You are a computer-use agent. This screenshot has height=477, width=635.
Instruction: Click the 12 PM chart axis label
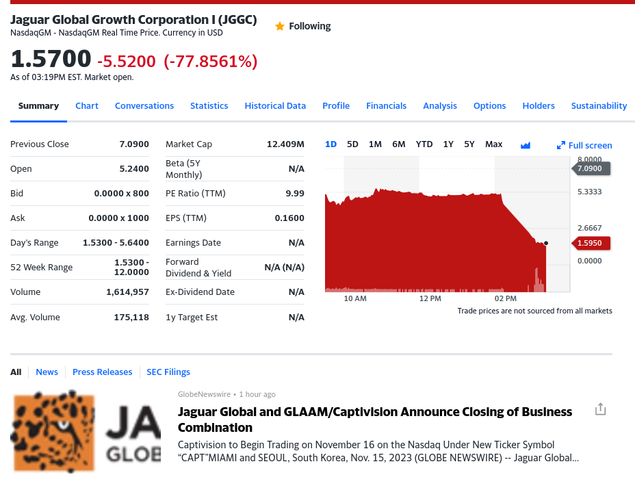point(430,298)
